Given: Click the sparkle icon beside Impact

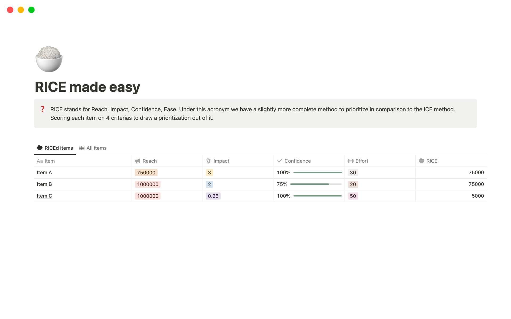Looking at the screenshot, I should click(209, 161).
